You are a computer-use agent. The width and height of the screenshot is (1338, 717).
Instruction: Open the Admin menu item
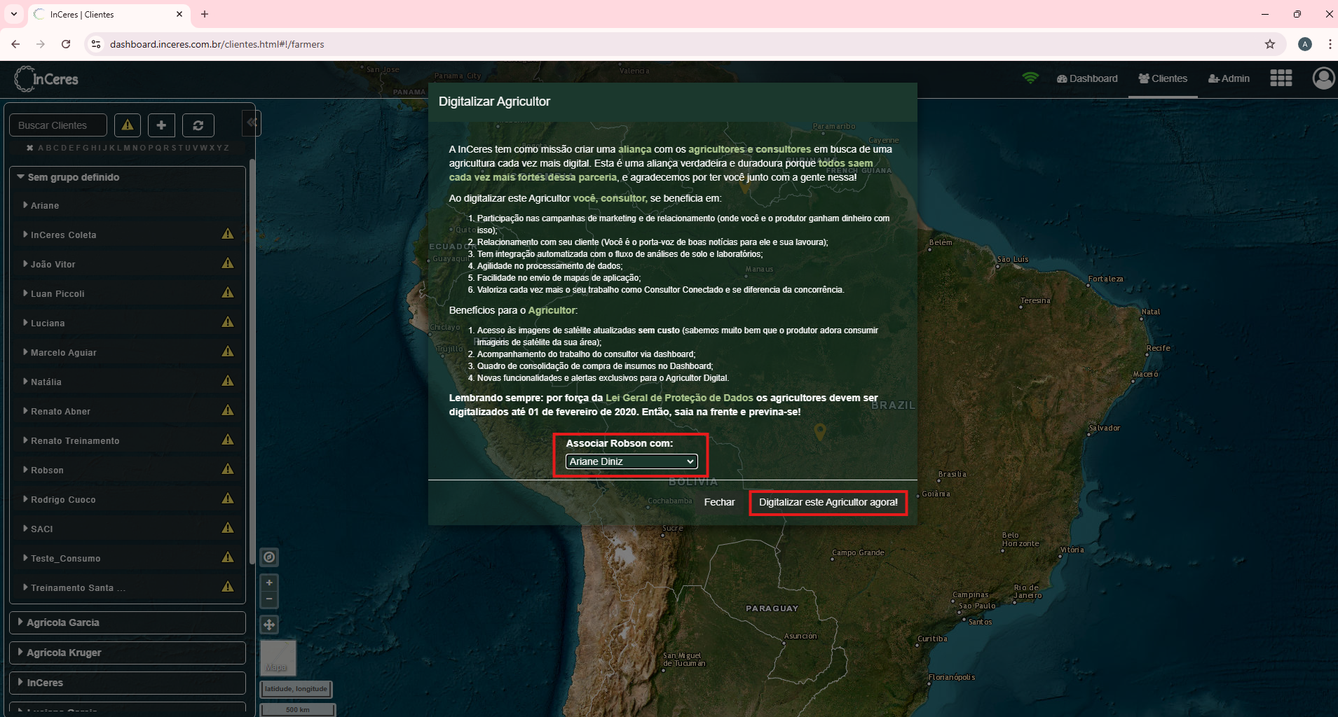[x=1229, y=78]
